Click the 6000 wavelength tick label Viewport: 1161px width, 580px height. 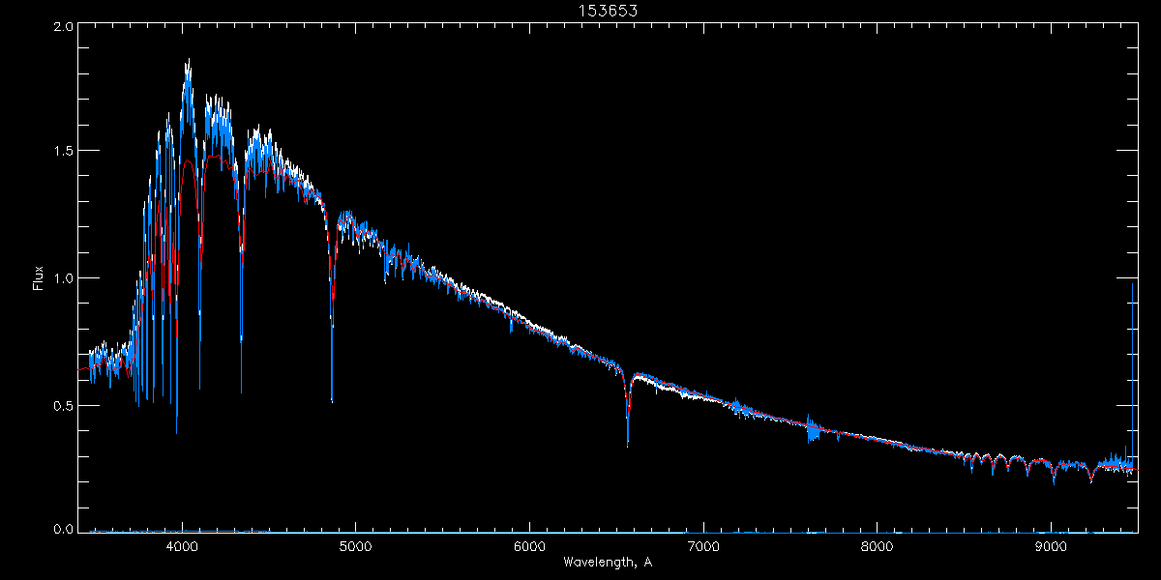click(529, 545)
